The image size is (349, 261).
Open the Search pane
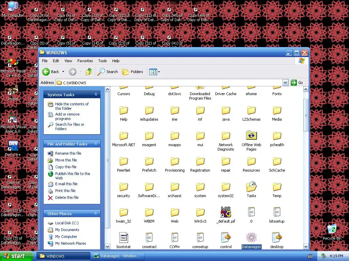[107, 72]
